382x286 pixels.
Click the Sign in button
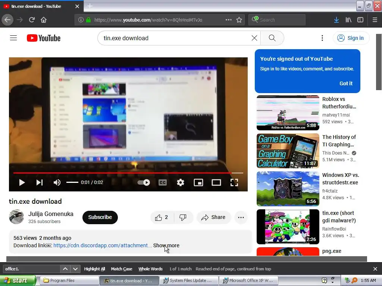coord(351,38)
